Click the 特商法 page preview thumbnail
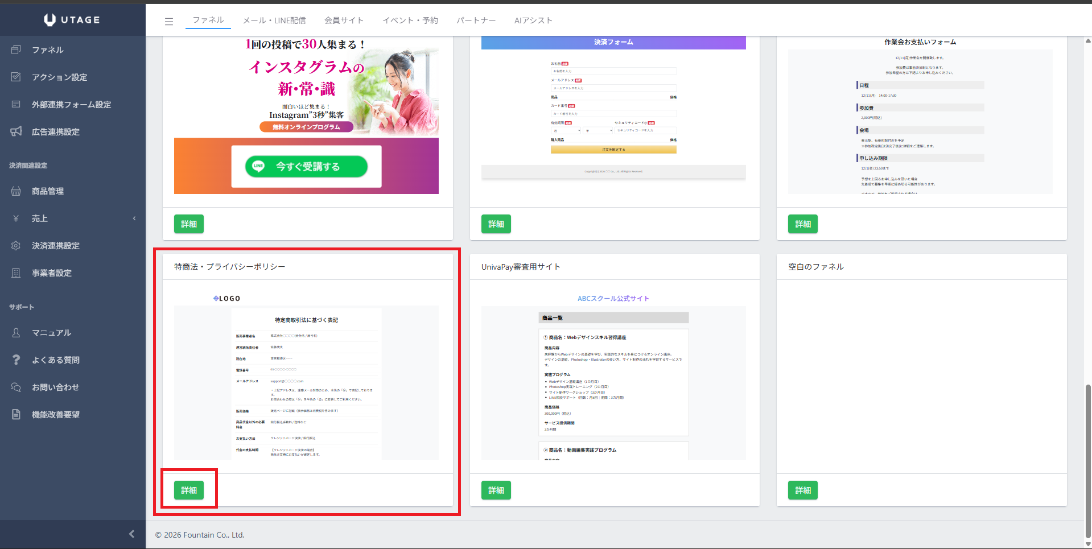Screen dimensions: 1092x549 point(306,375)
